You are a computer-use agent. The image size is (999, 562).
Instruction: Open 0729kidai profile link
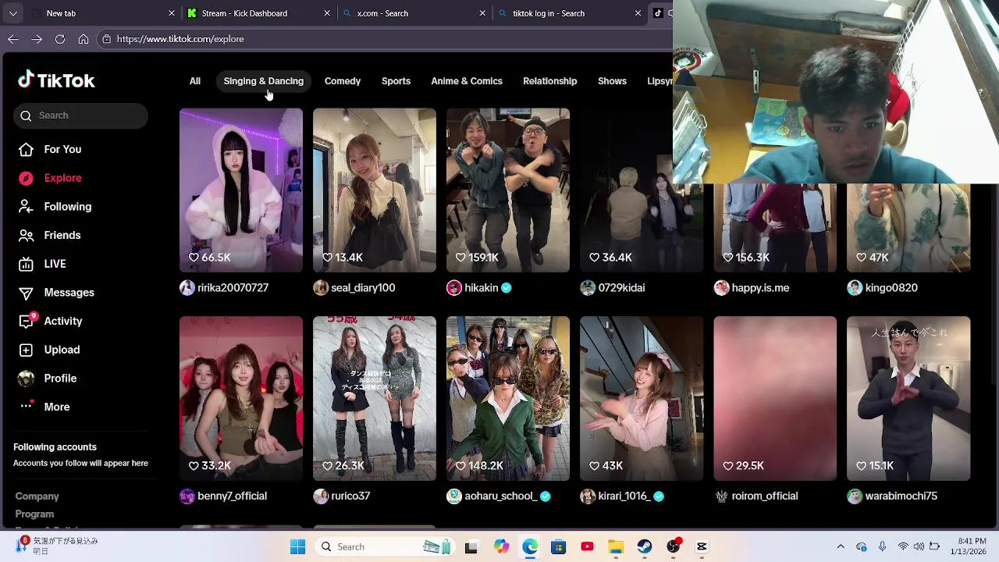621,288
